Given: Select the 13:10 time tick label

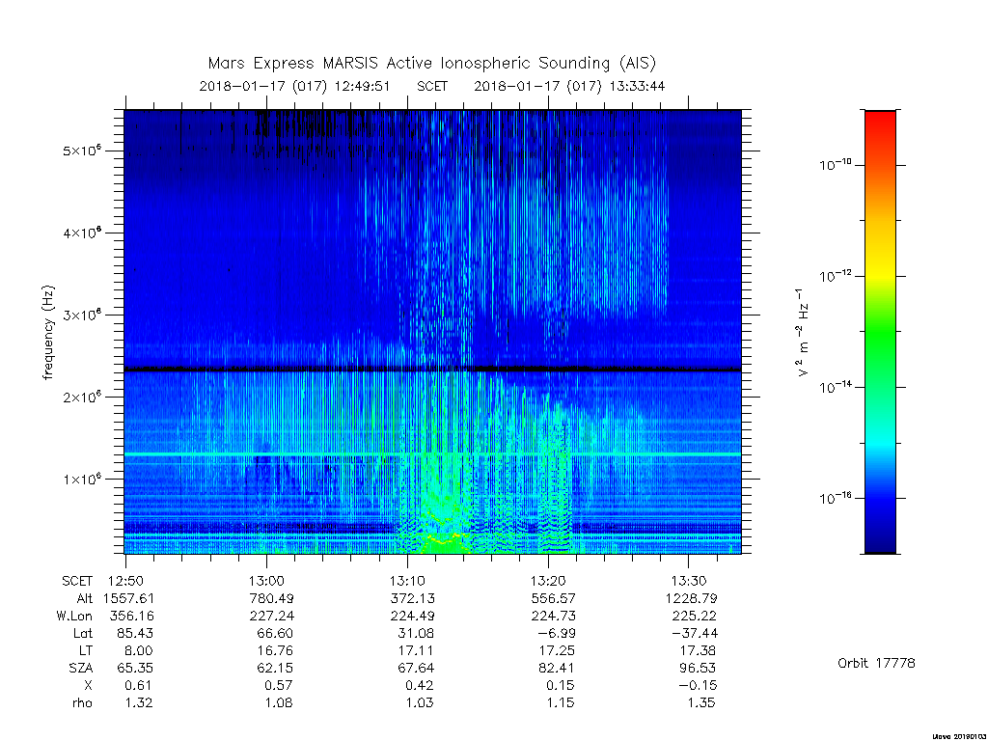Looking at the screenshot, I should tap(407, 580).
